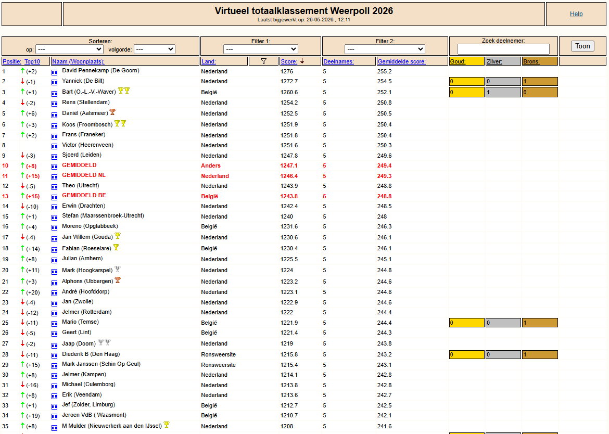Click gold trophy icons beside Bart (O.-L.-V.-Waver)

point(124,91)
